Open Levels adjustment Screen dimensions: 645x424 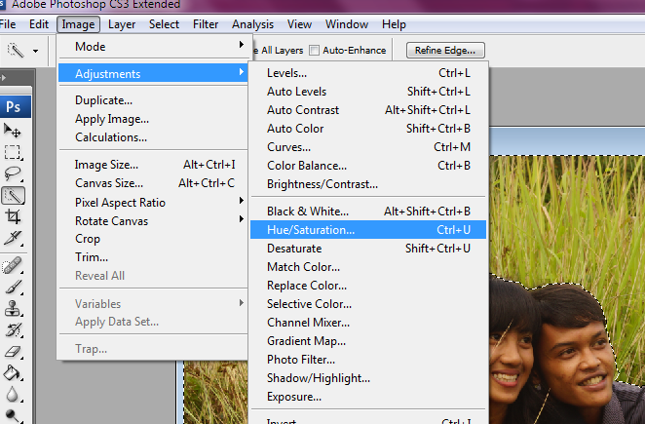click(368, 73)
